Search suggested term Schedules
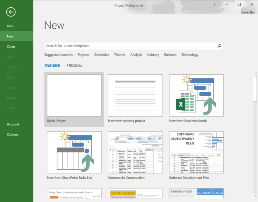Image resolution: width=258 pixels, height=202 pixels. pyautogui.click(x=101, y=55)
